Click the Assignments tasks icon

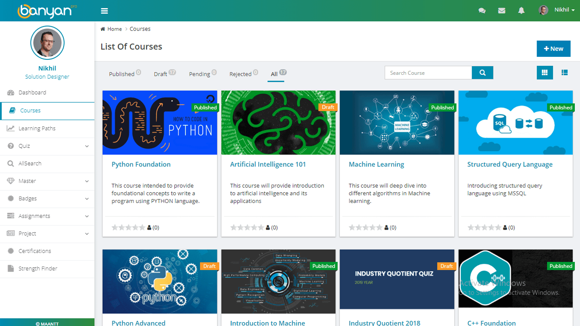[x=11, y=216]
